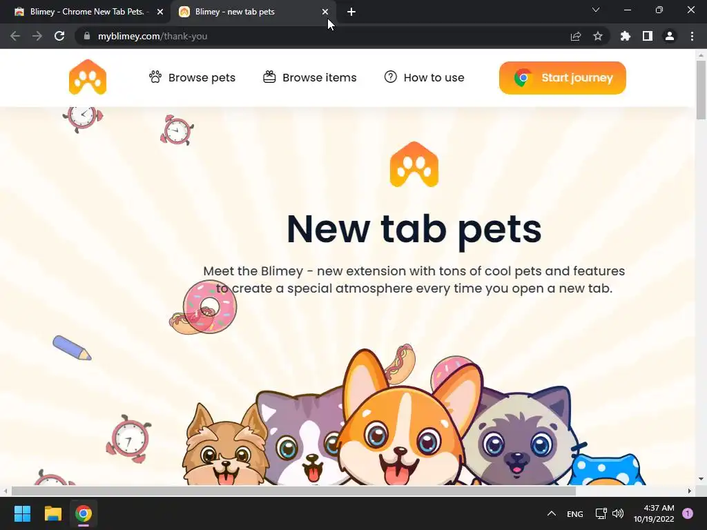Open the Browse items page
The width and height of the screenshot is (707, 530).
(310, 77)
